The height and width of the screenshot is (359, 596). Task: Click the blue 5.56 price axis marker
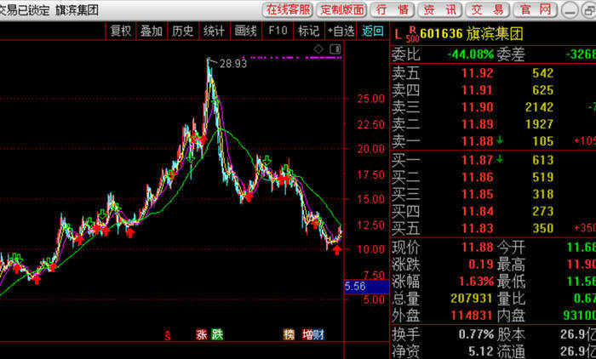point(355,288)
